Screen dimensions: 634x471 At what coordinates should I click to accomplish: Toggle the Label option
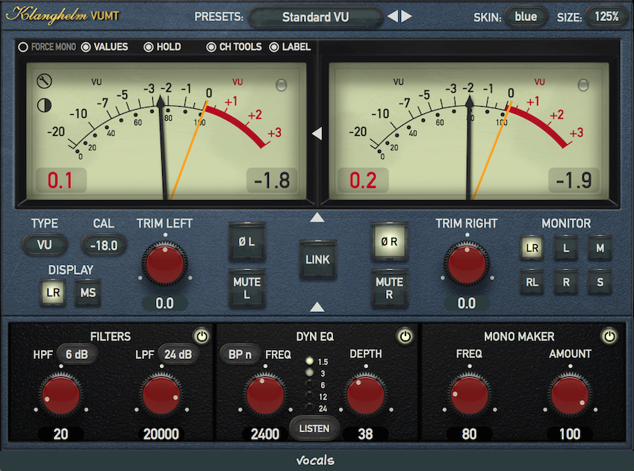[x=290, y=47]
